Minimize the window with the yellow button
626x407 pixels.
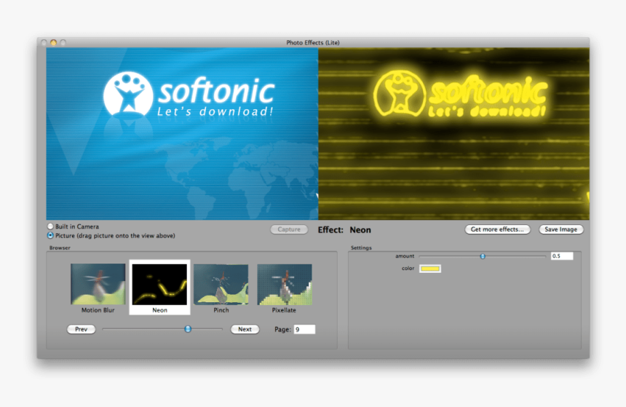53,42
